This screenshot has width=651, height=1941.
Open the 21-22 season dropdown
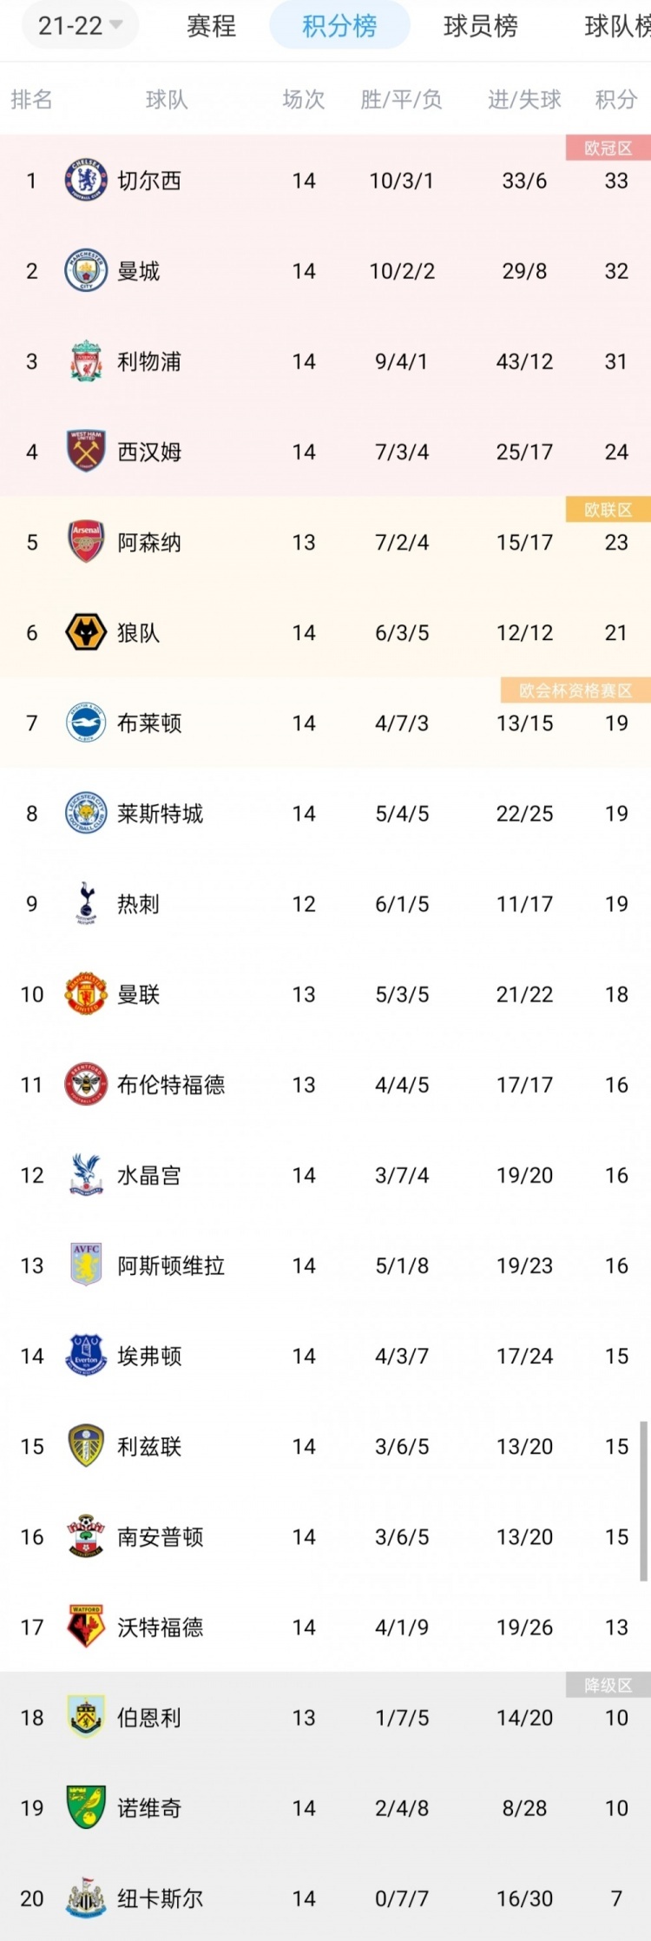[x=78, y=25]
